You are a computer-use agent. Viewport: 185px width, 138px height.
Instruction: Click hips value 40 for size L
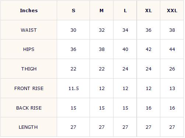point(125,49)
